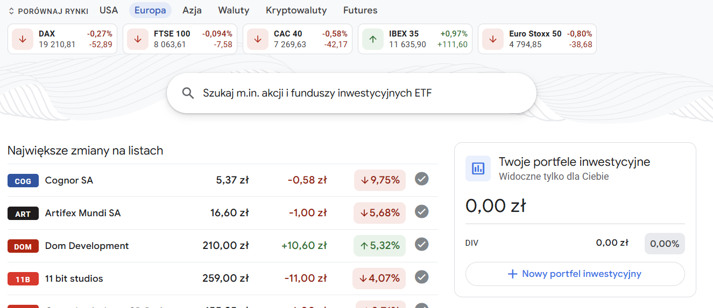Image resolution: width=713 pixels, height=308 pixels.
Task: Open the Kryptowaluty tab
Action: tap(296, 10)
